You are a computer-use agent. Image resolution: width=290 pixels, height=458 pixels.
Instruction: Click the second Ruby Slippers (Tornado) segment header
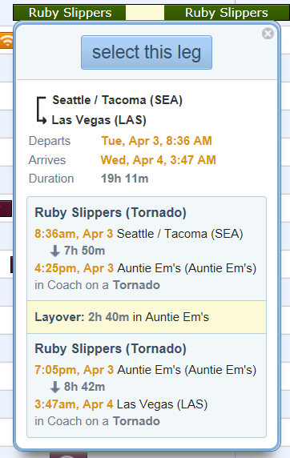tap(111, 349)
